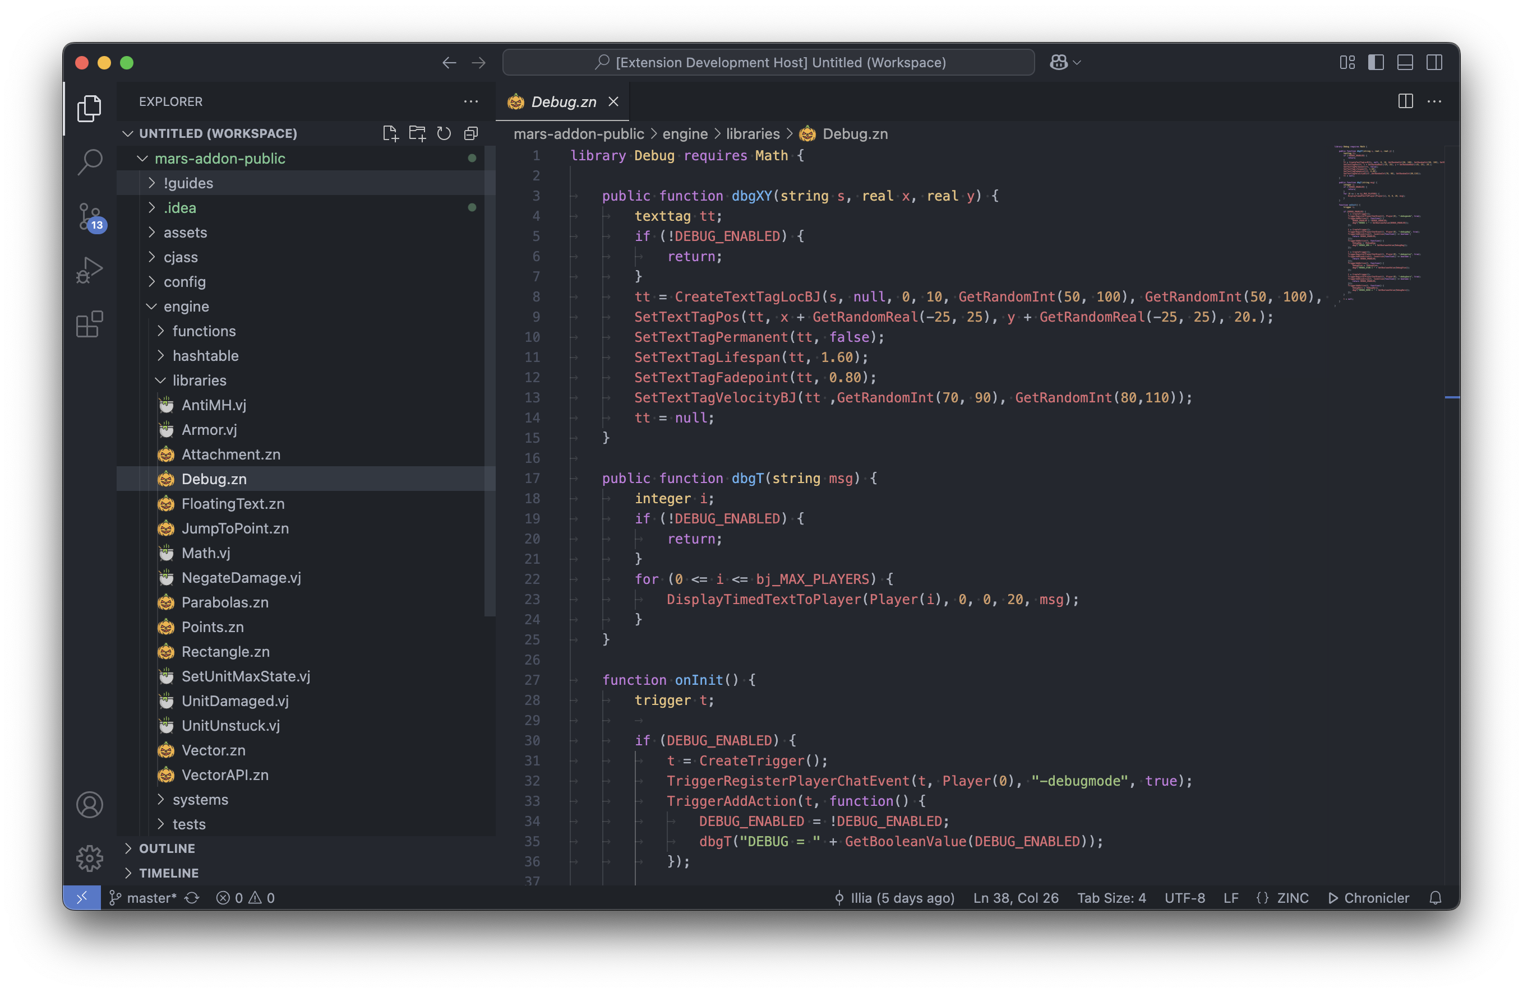The width and height of the screenshot is (1523, 993).
Task: Expand the OUTLINE section
Action: 167,848
